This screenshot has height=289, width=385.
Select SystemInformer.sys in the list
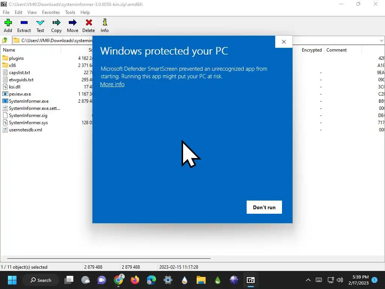click(28, 122)
